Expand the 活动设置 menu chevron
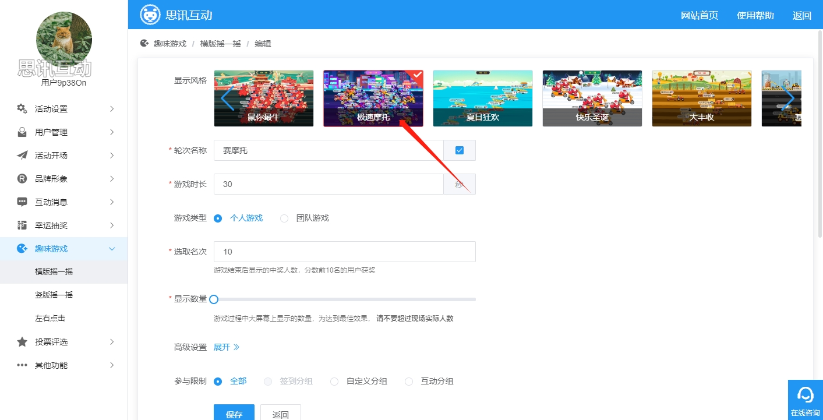The image size is (823, 420). point(112,109)
